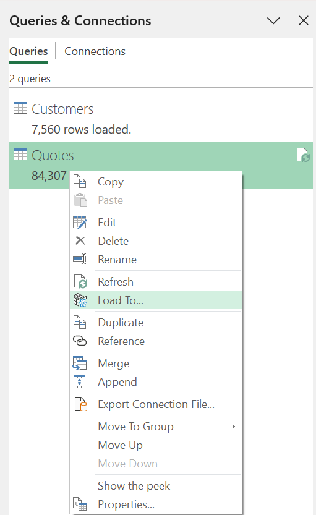Click the Export Connection File icon
Screen dimensions: 316x515
click(x=80, y=404)
